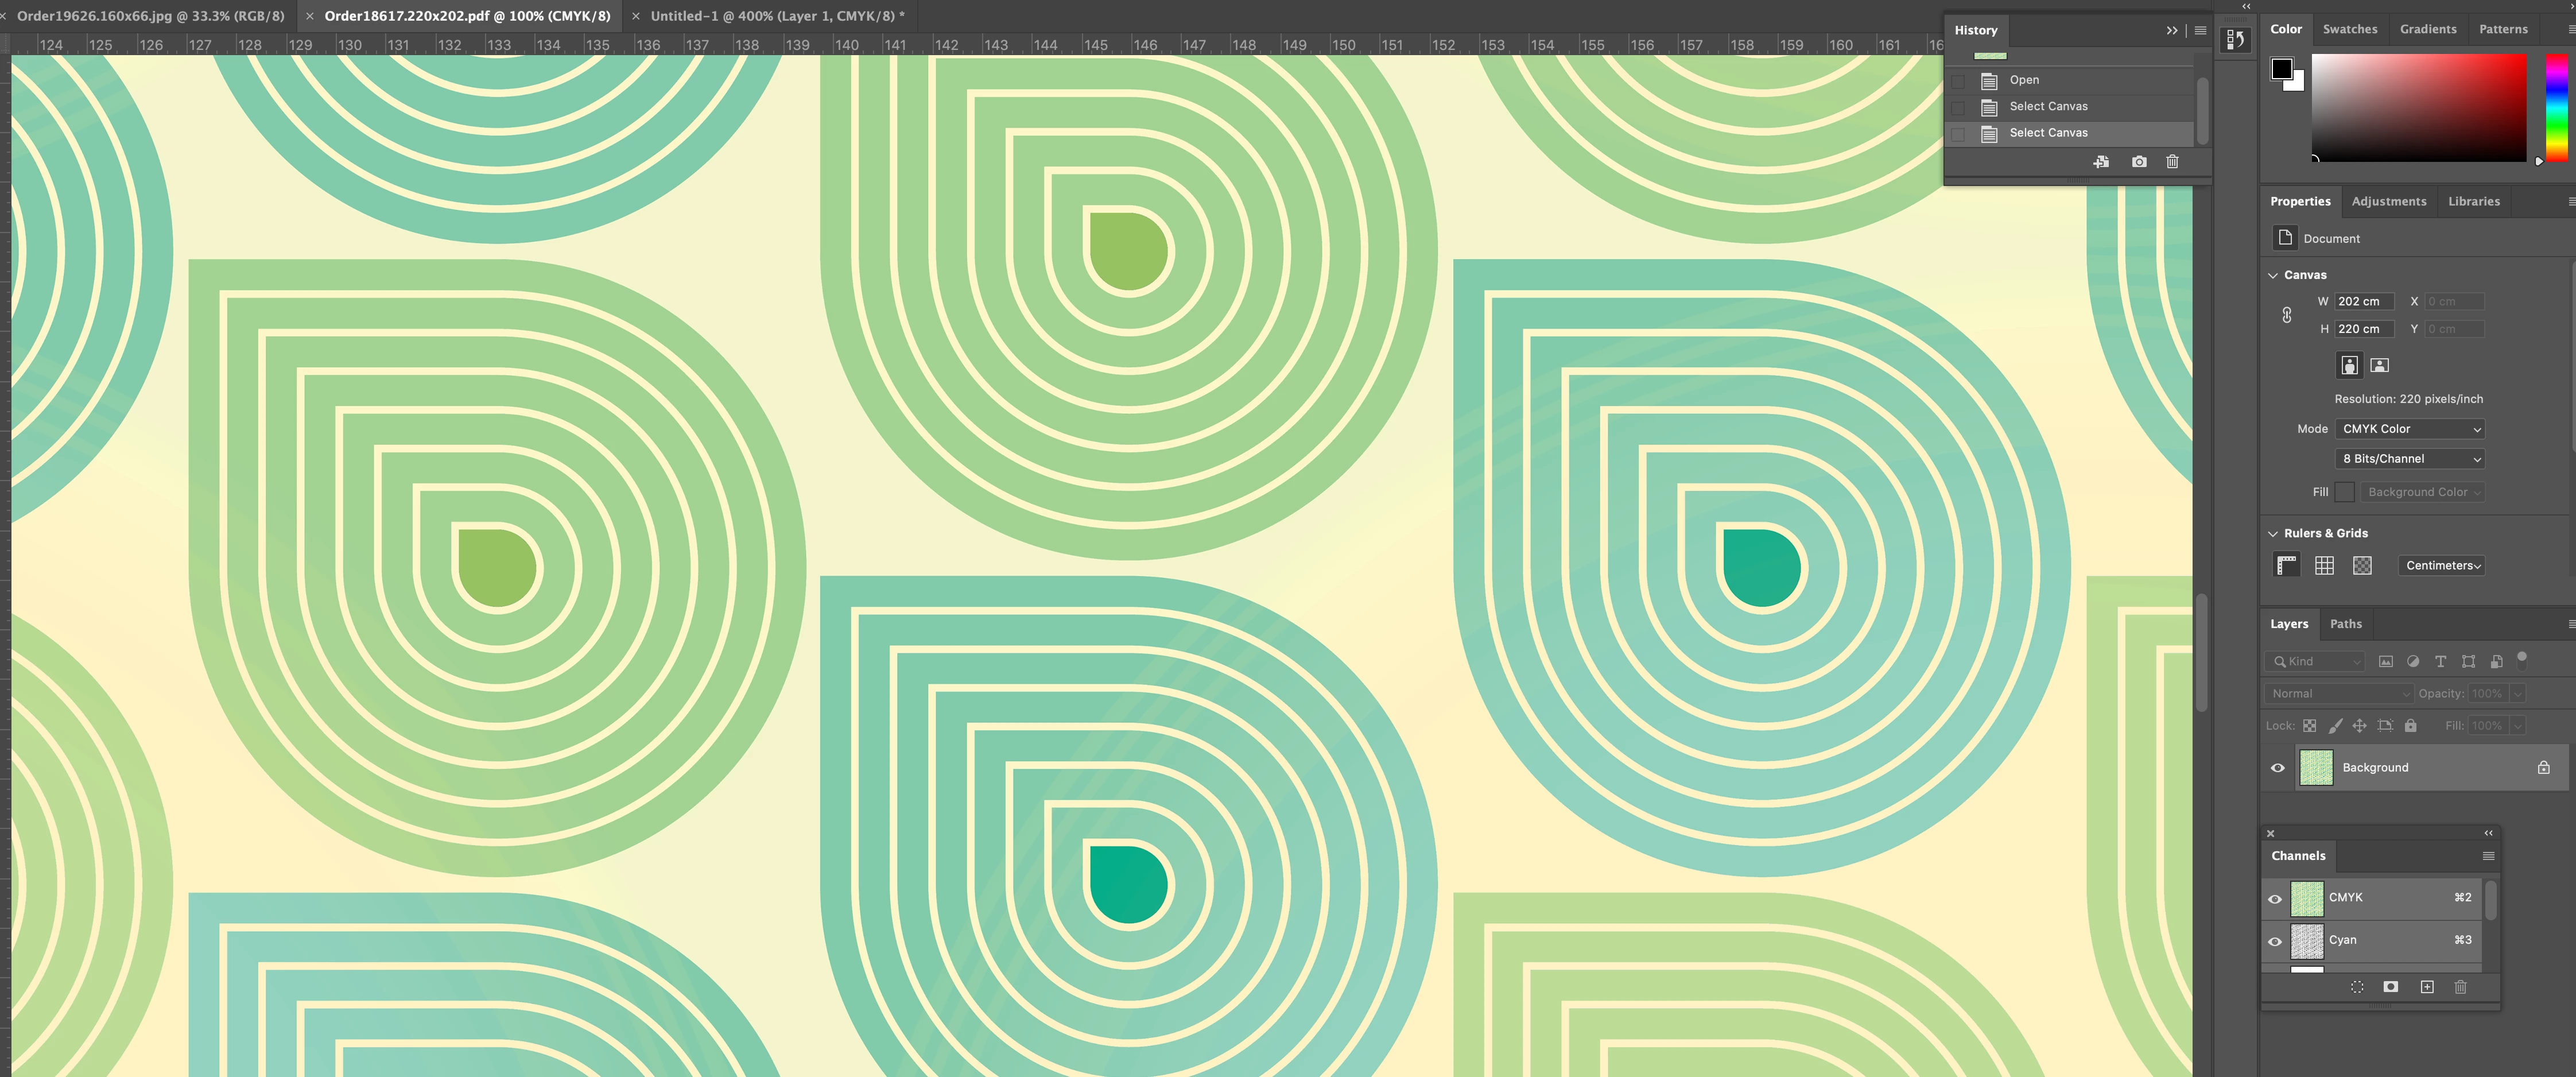Open the Untitled-1 document tab
The width and height of the screenshot is (2576, 1077).
(776, 16)
